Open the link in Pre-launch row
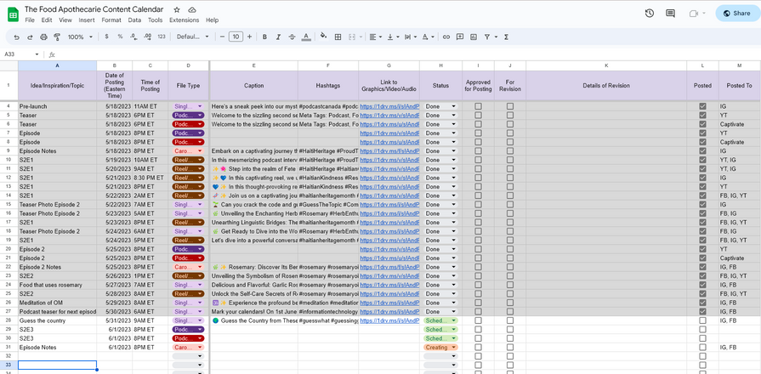The image size is (761, 374). click(x=389, y=106)
